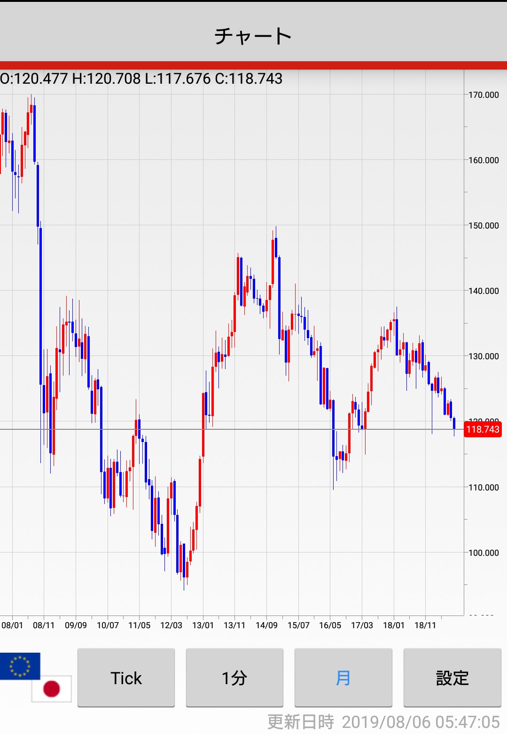
Task: Open the 設定 settings button
Action: tap(452, 678)
